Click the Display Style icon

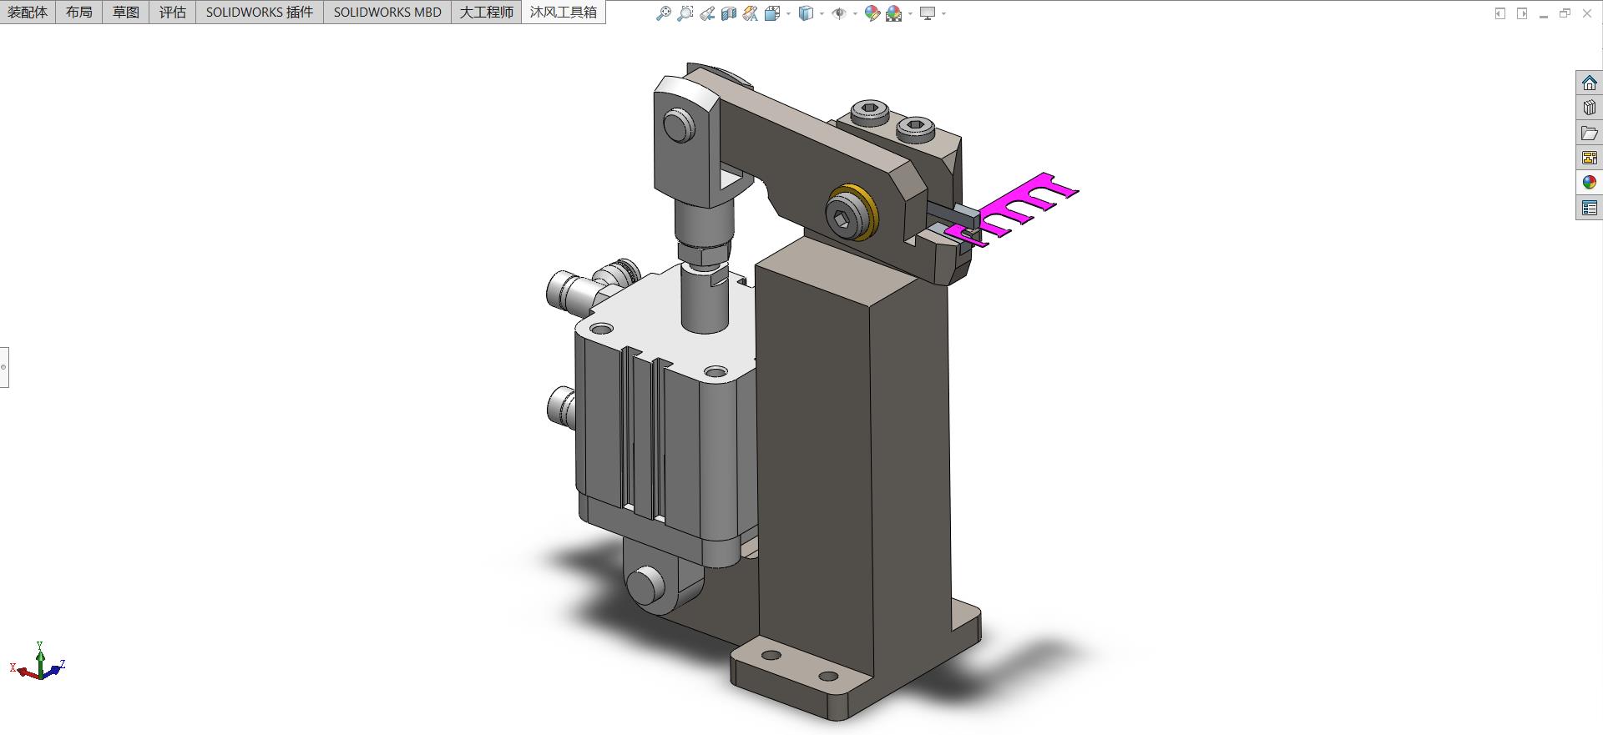tap(806, 13)
